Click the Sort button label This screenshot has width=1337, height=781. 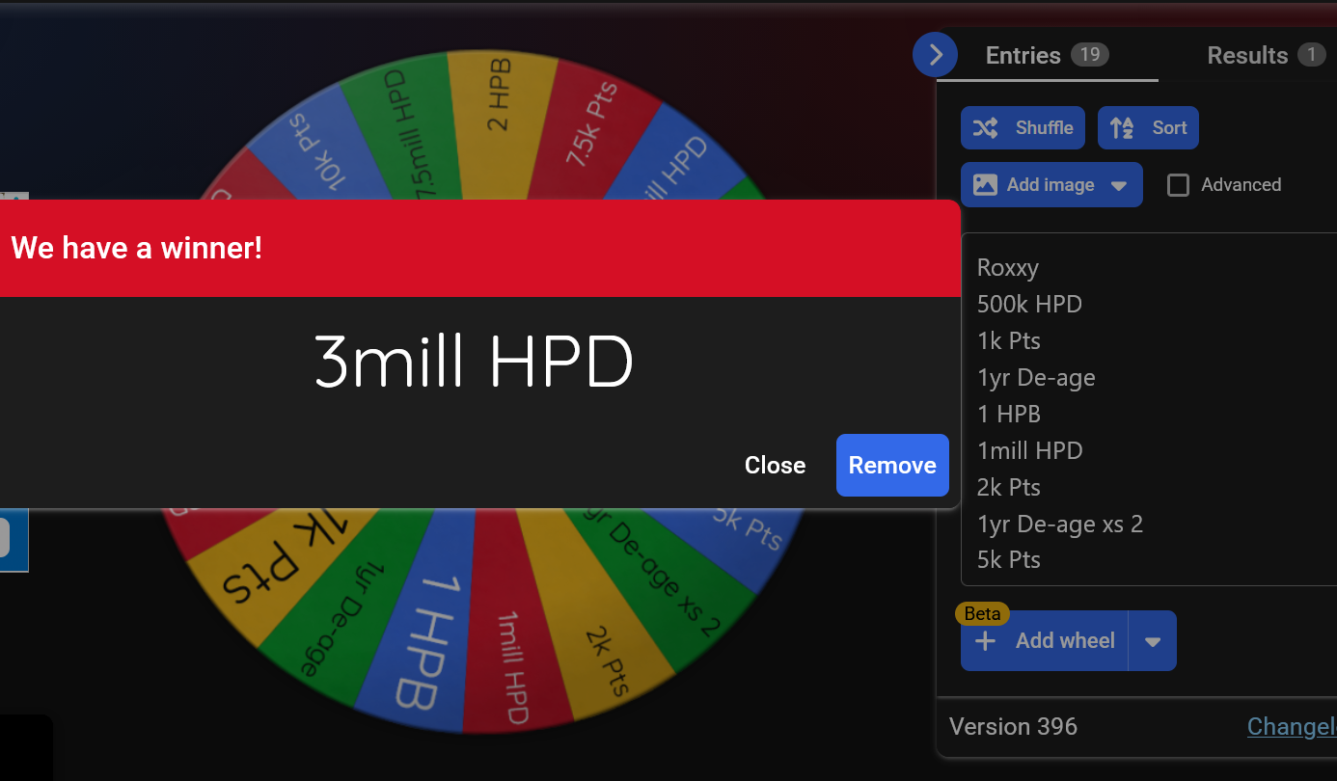[x=1169, y=127]
